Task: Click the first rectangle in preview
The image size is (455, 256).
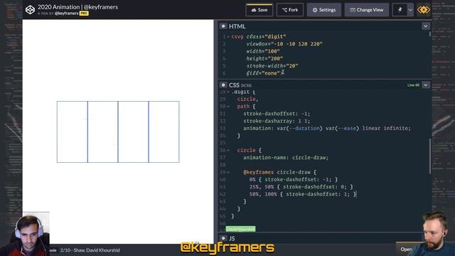Action: [x=73, y=132]
